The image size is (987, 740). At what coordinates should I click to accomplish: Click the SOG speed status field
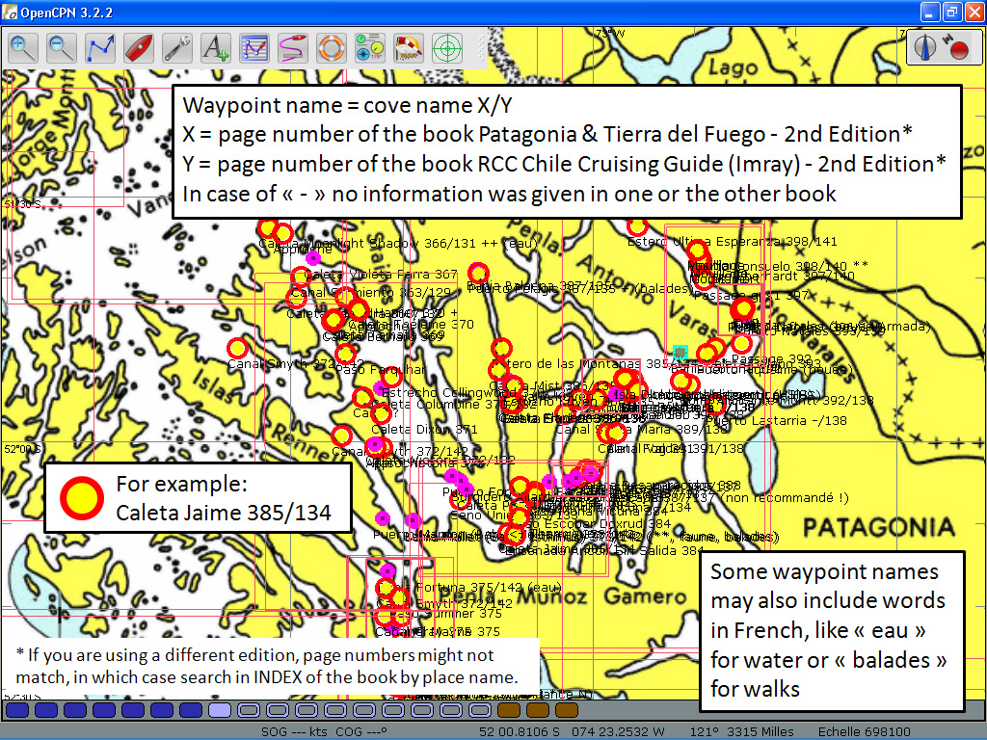tap(295, 732)
